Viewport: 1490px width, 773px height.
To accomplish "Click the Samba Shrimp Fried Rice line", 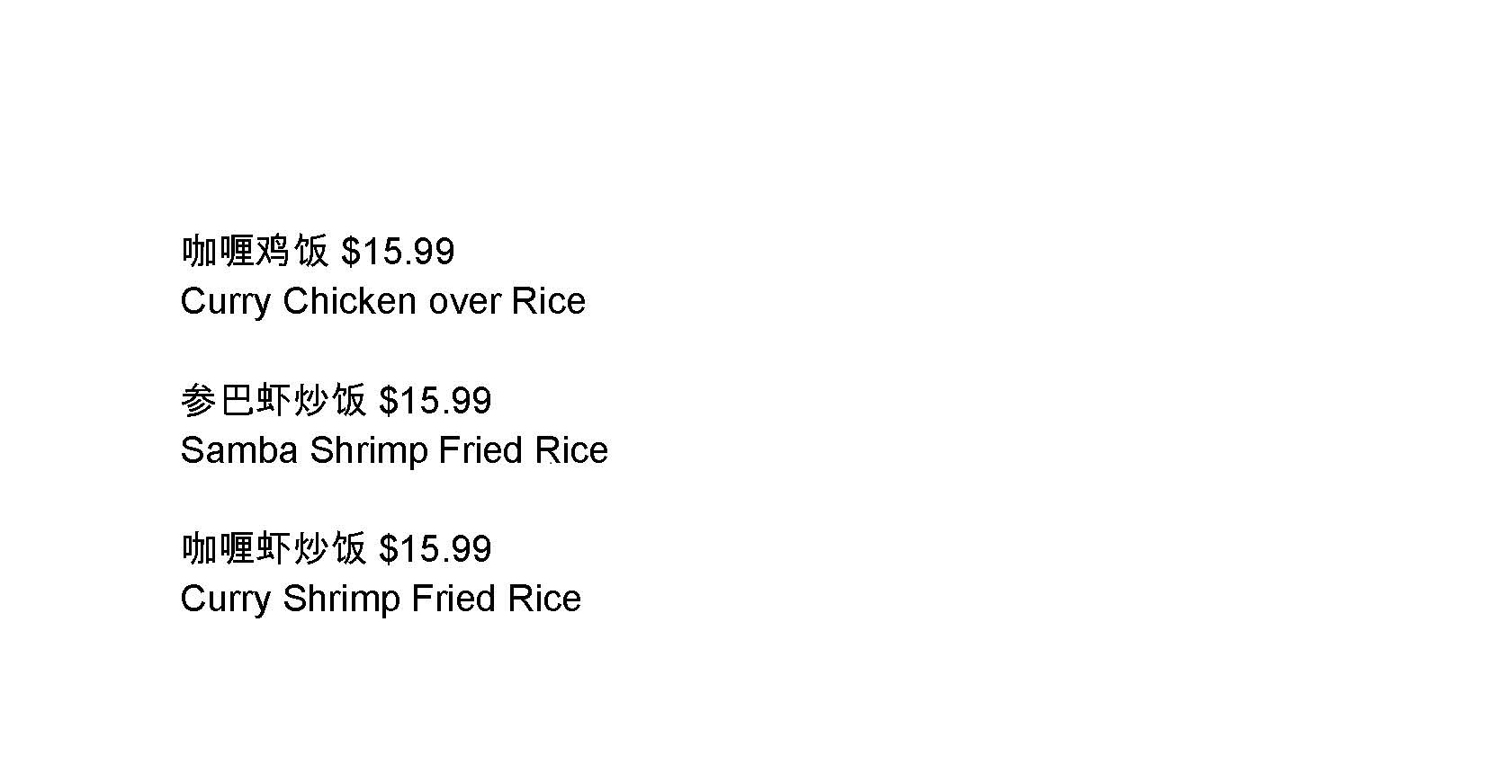I will (394, 450).
